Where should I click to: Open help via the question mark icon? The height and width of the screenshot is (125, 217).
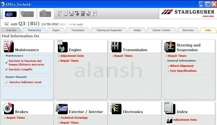pyautogui.click(x=94, y=13)
